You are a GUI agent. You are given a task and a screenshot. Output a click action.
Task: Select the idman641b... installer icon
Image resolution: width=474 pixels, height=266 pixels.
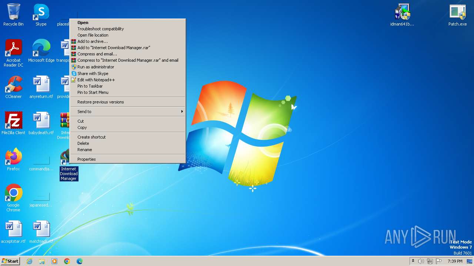[x=402, y=15]
